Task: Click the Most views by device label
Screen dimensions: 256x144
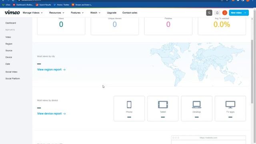Action: pyautogui.click(x=47, y=100)
